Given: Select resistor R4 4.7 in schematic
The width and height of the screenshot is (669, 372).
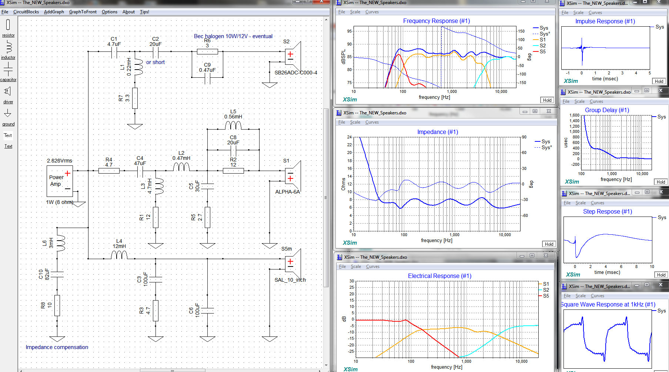Looking at the screenshot, I should coord(109,171).
